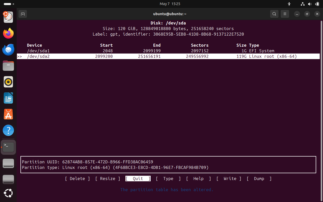Open the App Center from the dock
The width and height of the screenshot is (323, 202).
8,114
